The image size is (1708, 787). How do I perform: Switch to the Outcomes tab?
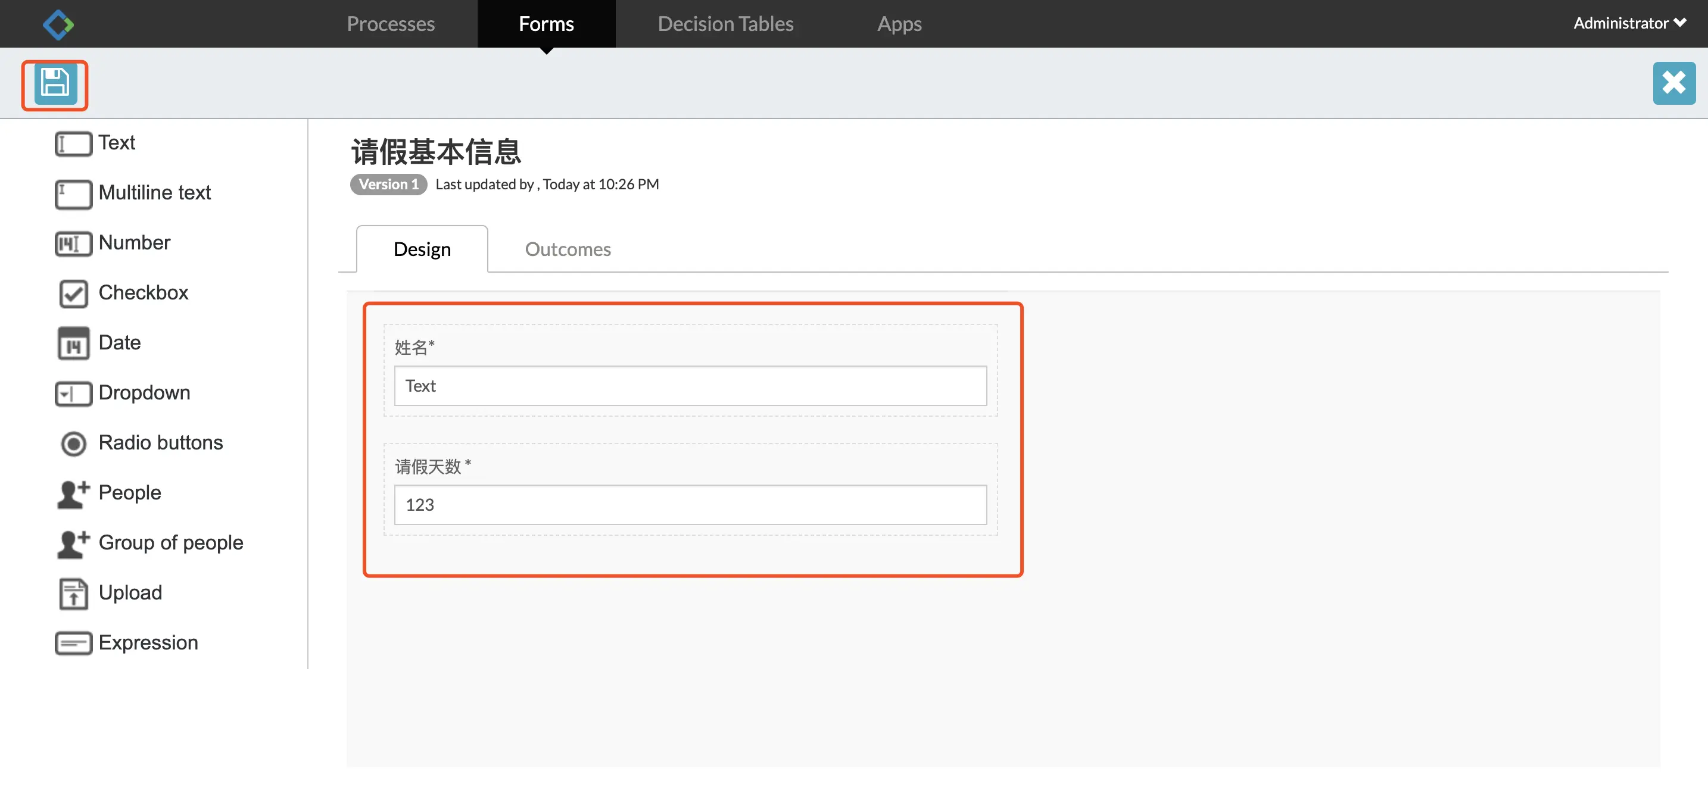tap(568, 249)
